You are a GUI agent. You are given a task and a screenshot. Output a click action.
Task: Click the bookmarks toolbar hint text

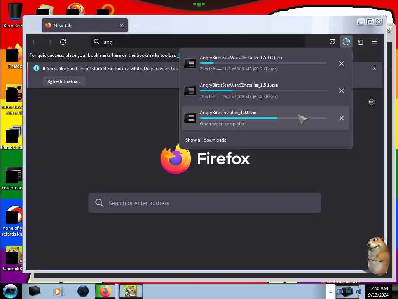(103, 55)
